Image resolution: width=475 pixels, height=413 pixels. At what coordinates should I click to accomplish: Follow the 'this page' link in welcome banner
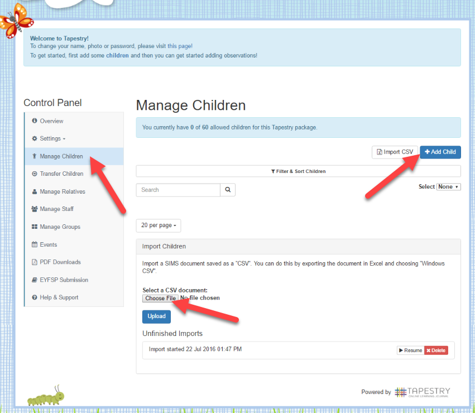coord(180,46)
